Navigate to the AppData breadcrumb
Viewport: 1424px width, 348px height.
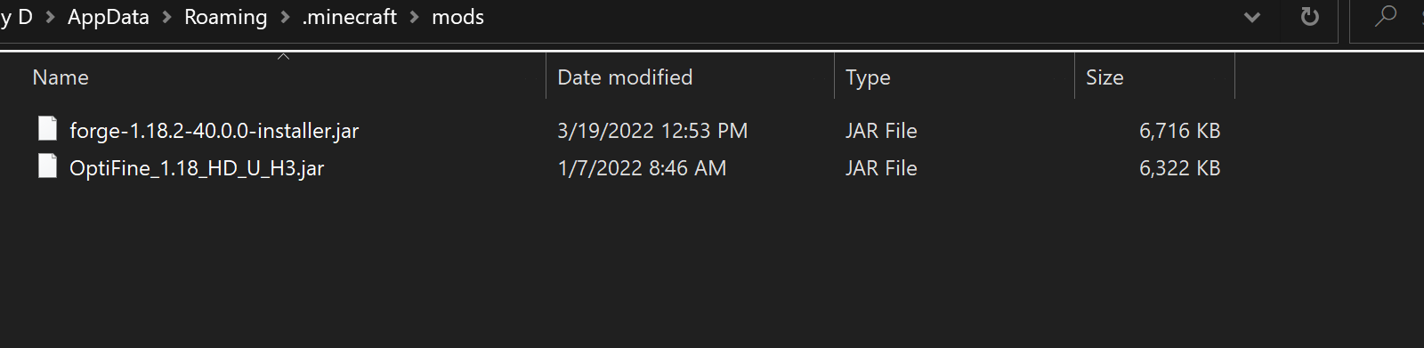click(x=109, y=17)
